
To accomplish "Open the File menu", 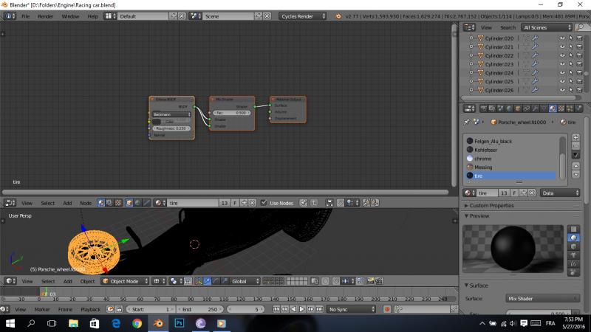I will pyautogui.click(x=26, y=15).
